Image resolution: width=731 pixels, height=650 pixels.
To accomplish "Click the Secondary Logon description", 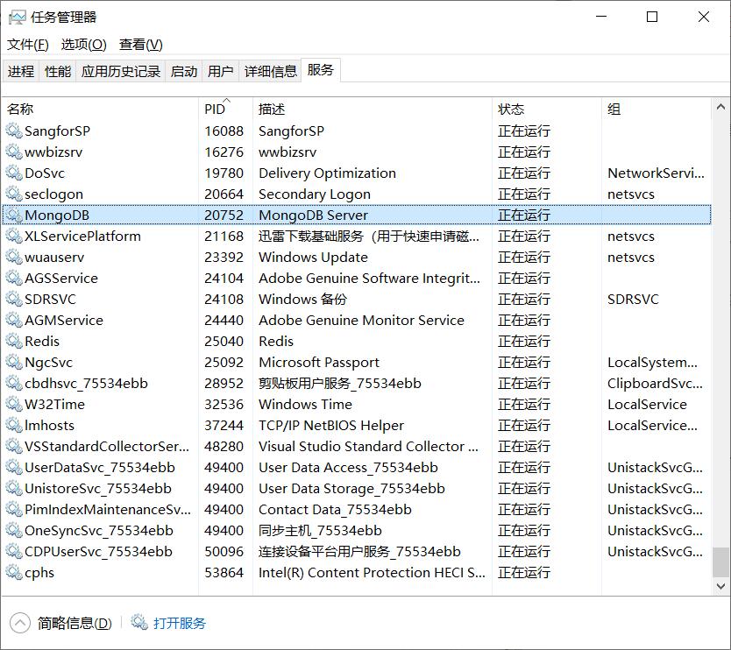I will pyautogui.click(x=315, y=194).
